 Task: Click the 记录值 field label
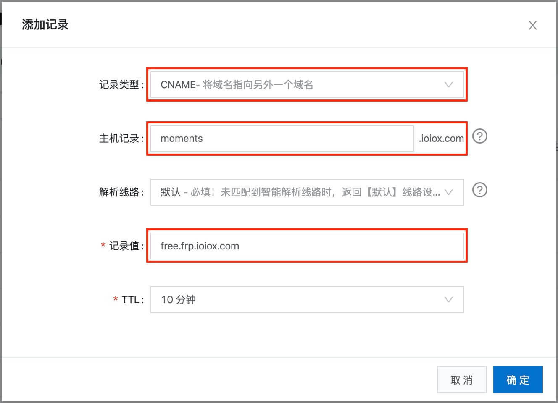point(124,246)
